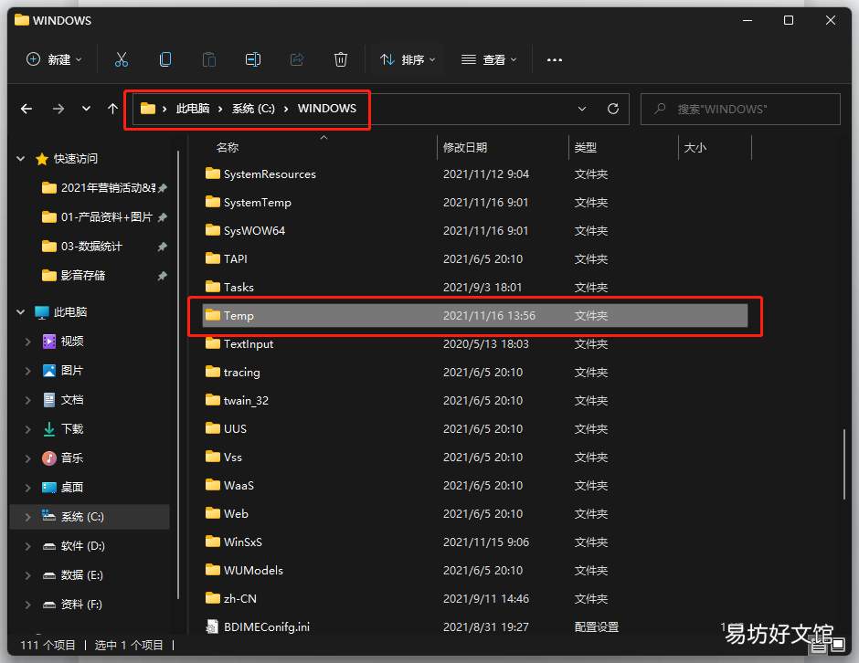Select 2021年营销活动 pinned folder
The image size is (859, 663).
(x=104, y=188)
